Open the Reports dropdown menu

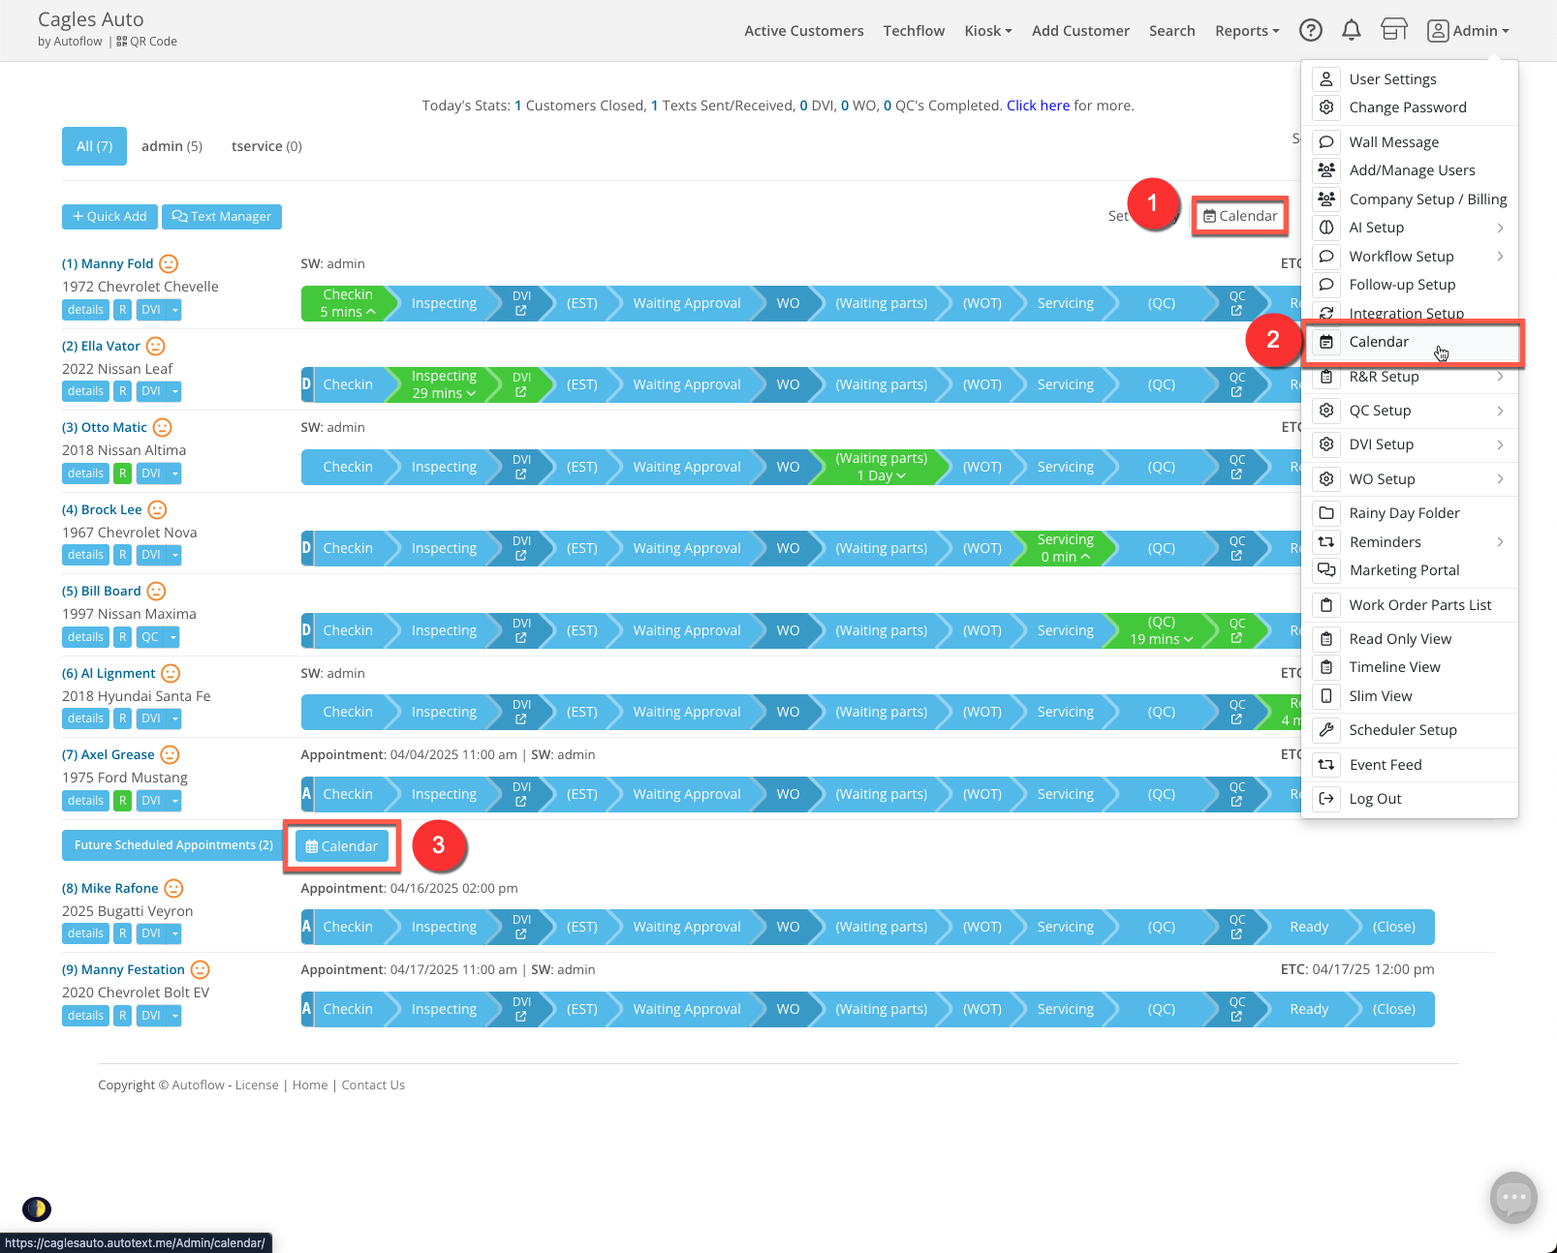(1247, 31)
